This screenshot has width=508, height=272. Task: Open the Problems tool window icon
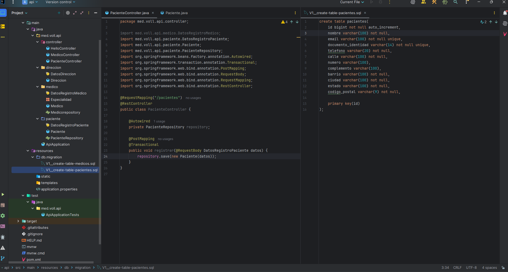3,248
